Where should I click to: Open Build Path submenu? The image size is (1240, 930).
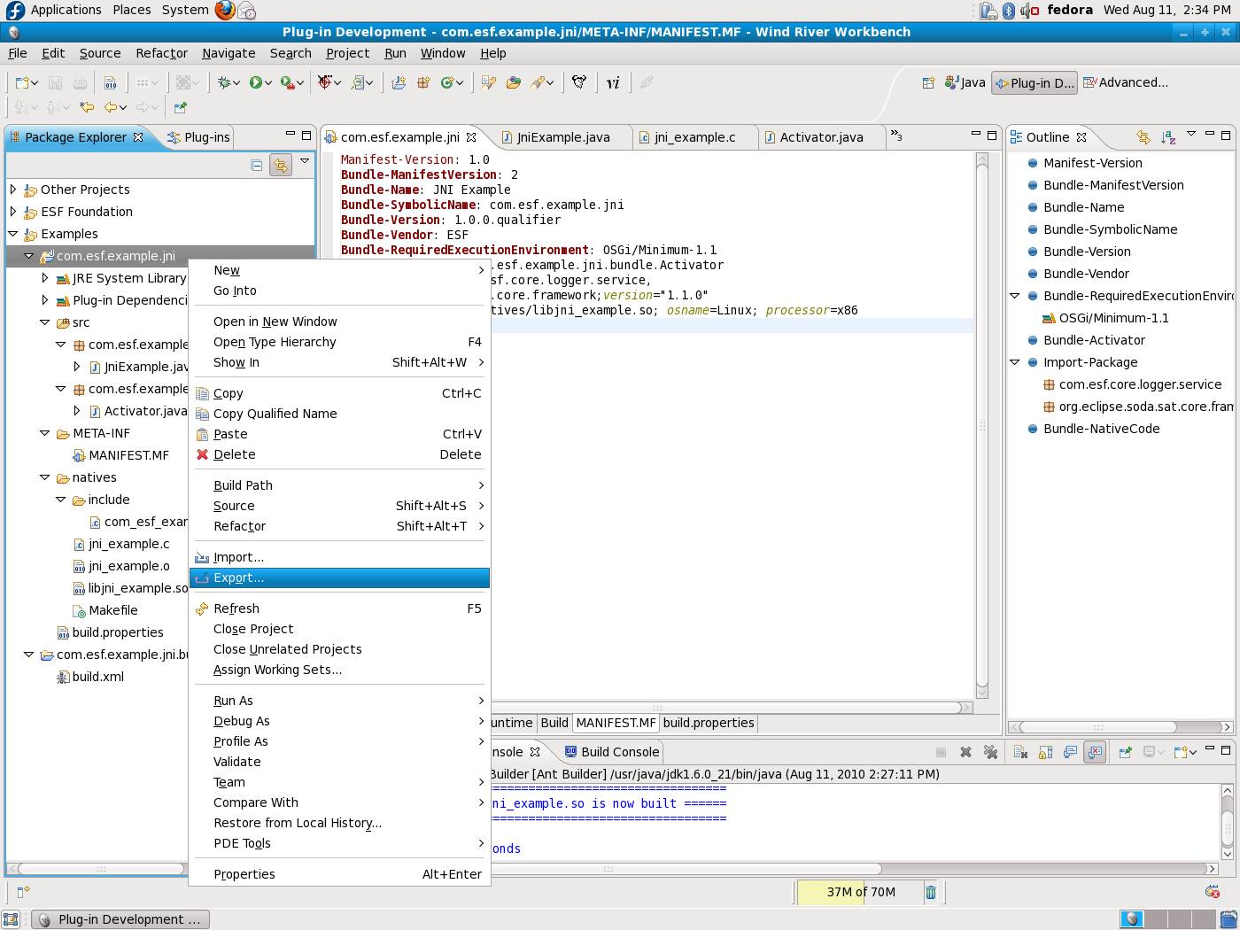[x=339, y=485]
